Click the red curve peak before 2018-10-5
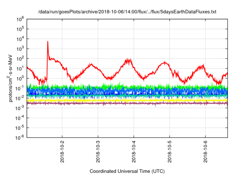251x175 pixels. pyautogui.click(x=165, y=62)
